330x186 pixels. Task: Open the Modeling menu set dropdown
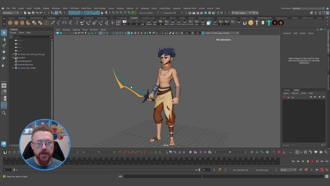pos(11,13)
